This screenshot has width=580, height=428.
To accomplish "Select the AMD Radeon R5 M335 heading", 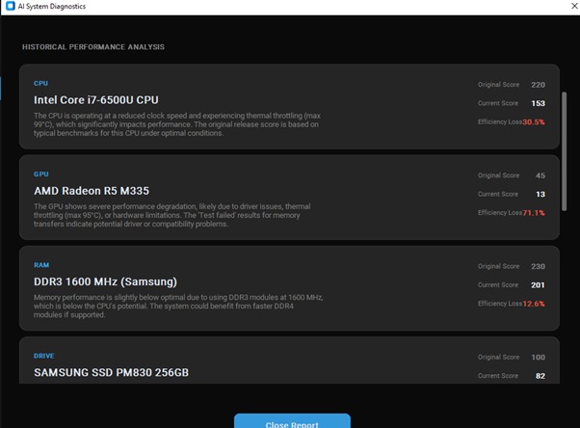I will (x=92, y=191).
